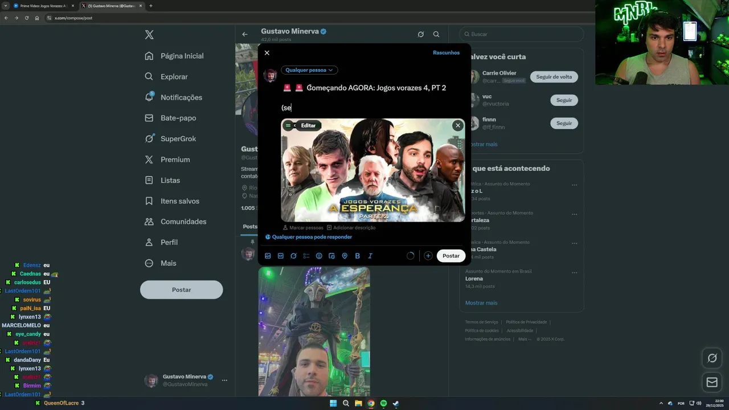Close the compose post dialog
This screenshot has height=410, width=729.
coord(267,53)
